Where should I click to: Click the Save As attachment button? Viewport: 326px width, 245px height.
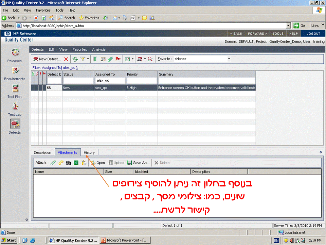[139, 163]
